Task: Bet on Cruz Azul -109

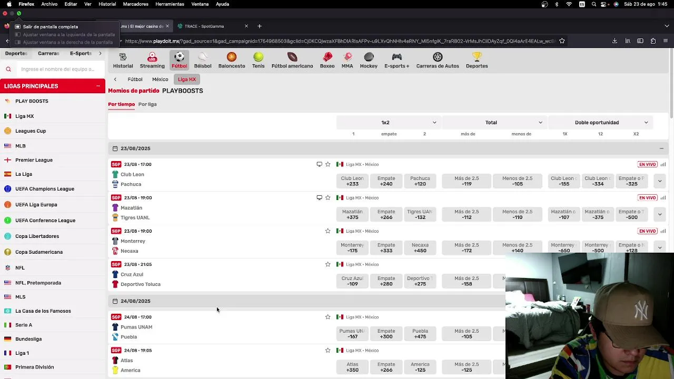Action: 352,281
